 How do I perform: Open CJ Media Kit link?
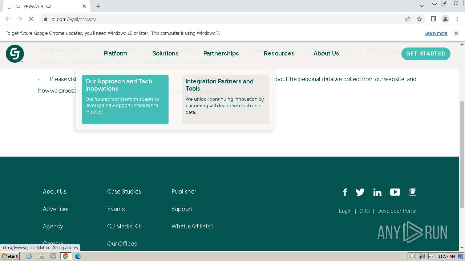click(124, 226)
